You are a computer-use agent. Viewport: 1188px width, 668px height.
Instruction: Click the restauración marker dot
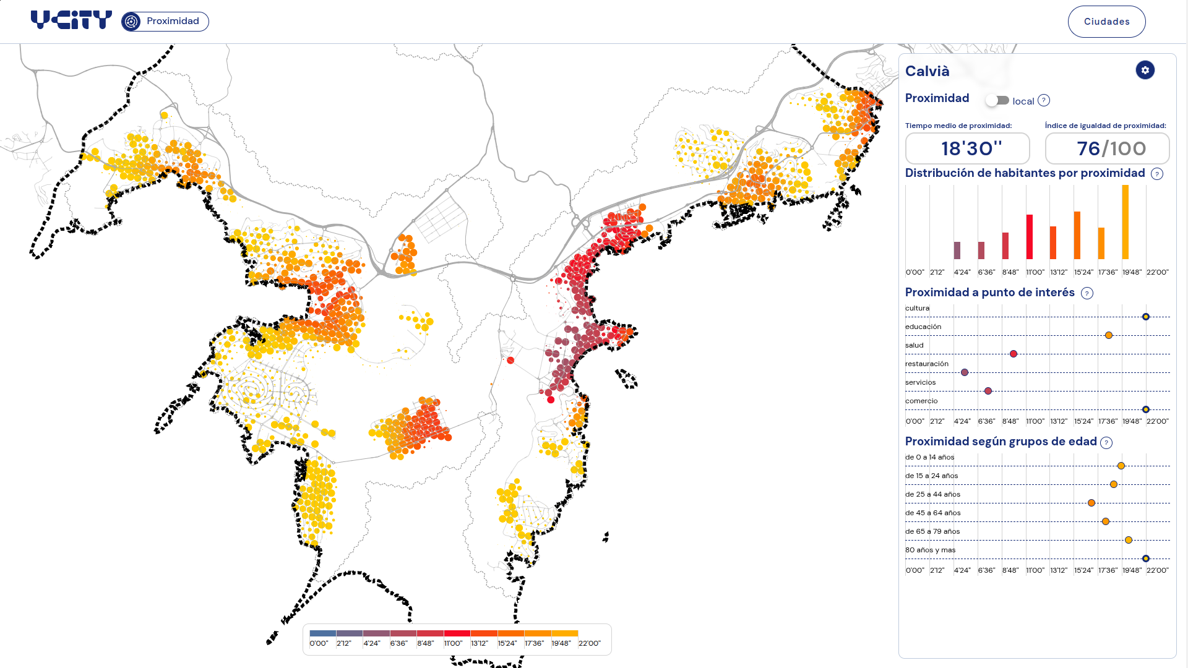pos(964,372)
